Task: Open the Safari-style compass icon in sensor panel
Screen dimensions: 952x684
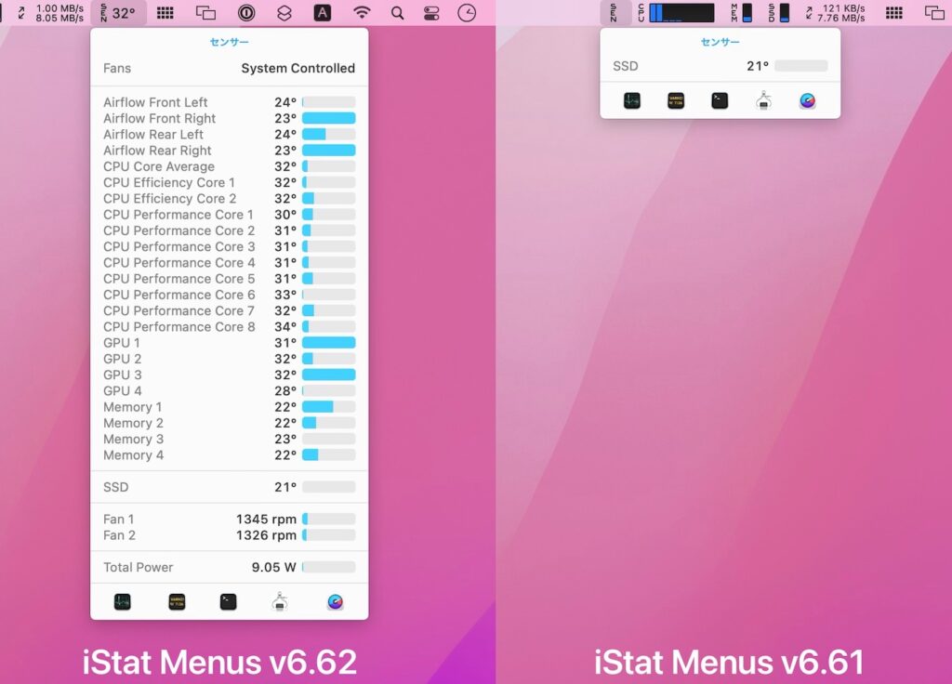Action: (336, 601)
